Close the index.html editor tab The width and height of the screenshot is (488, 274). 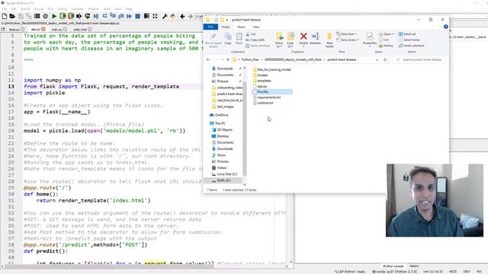pyautogui.click(x=90, y=29)
